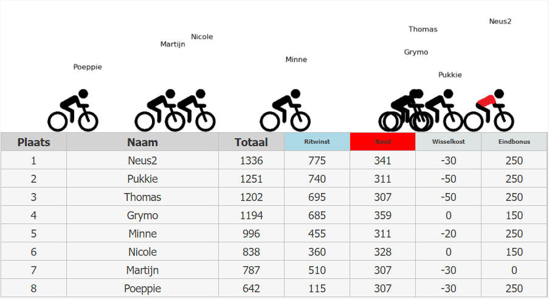Image resolution: width=549 pixels, height=299 pixels.
Task: Click the Totaal column header
Action: [x=251, y=142]
